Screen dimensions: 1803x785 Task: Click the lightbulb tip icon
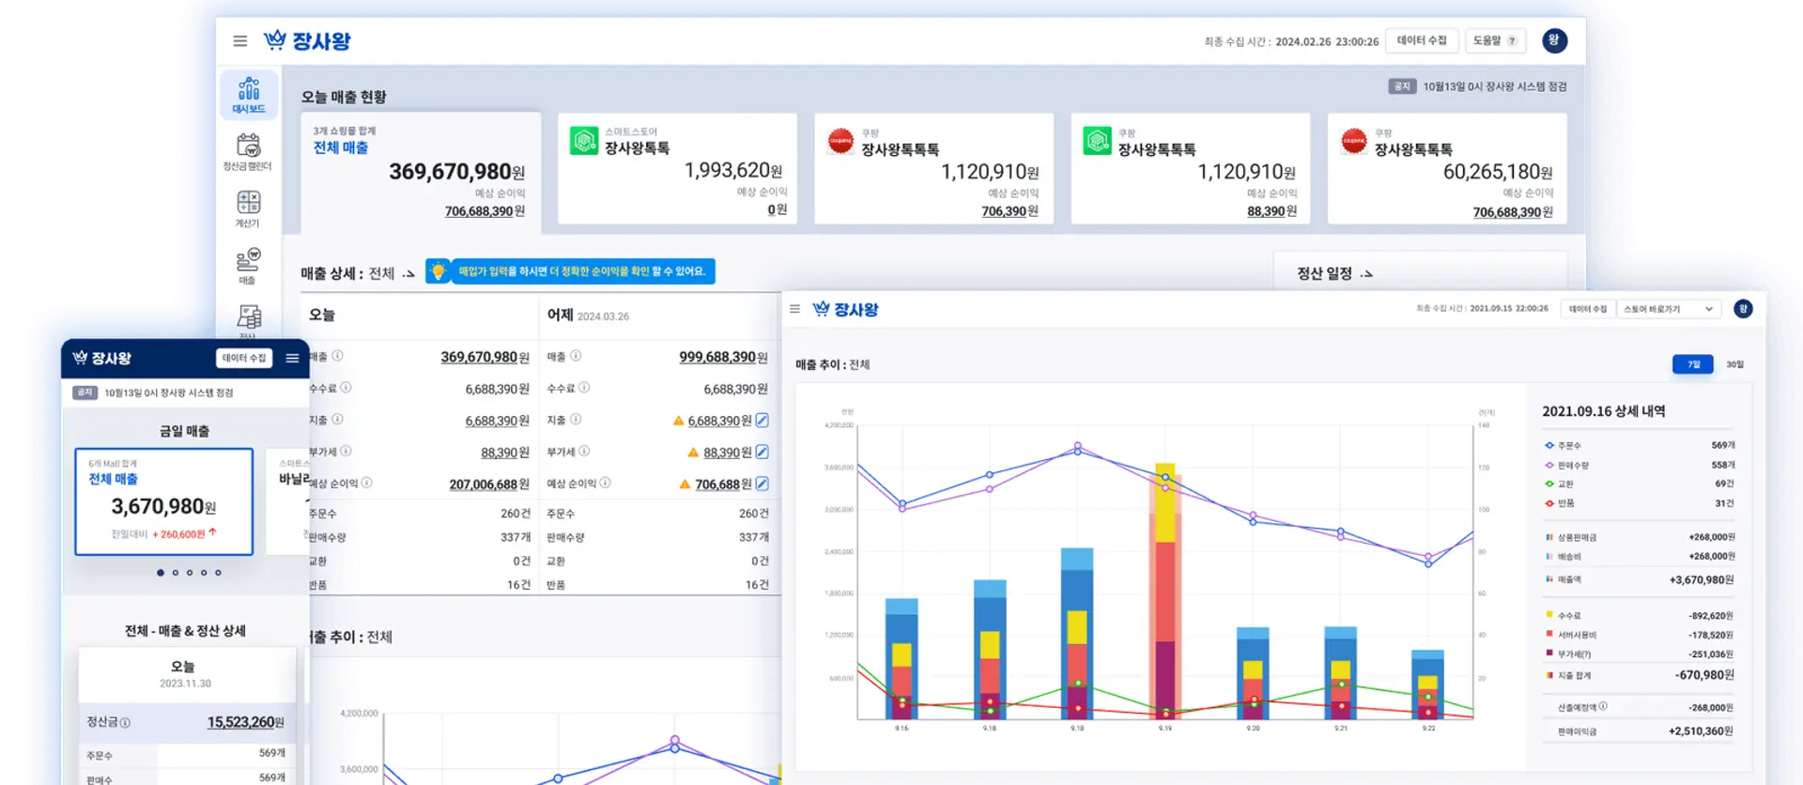pos(438,271)
